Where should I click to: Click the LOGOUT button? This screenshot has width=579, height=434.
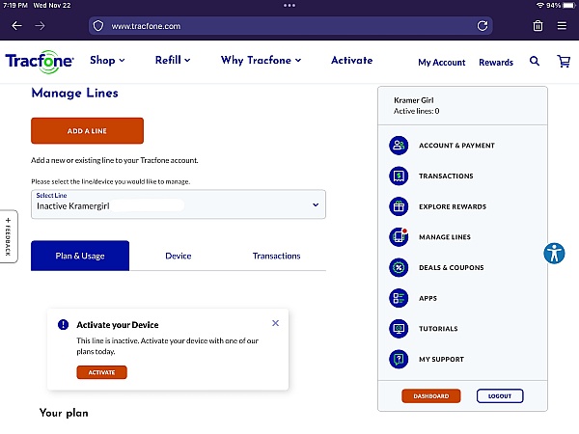point(500,396)
